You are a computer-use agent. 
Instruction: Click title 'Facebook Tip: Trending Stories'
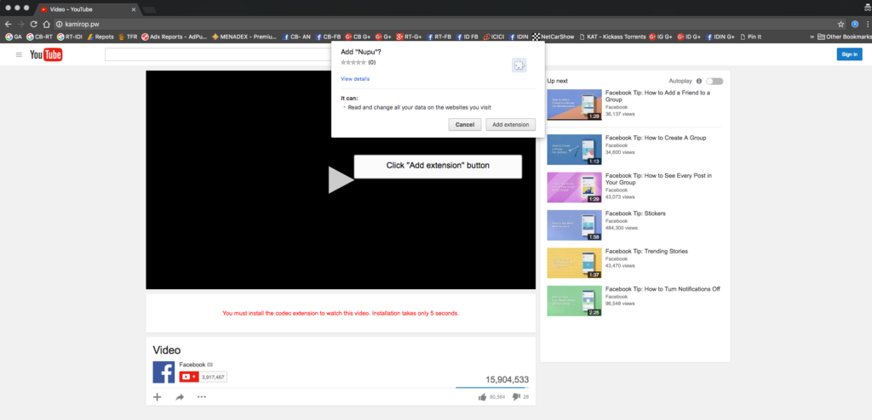point(646,251)
